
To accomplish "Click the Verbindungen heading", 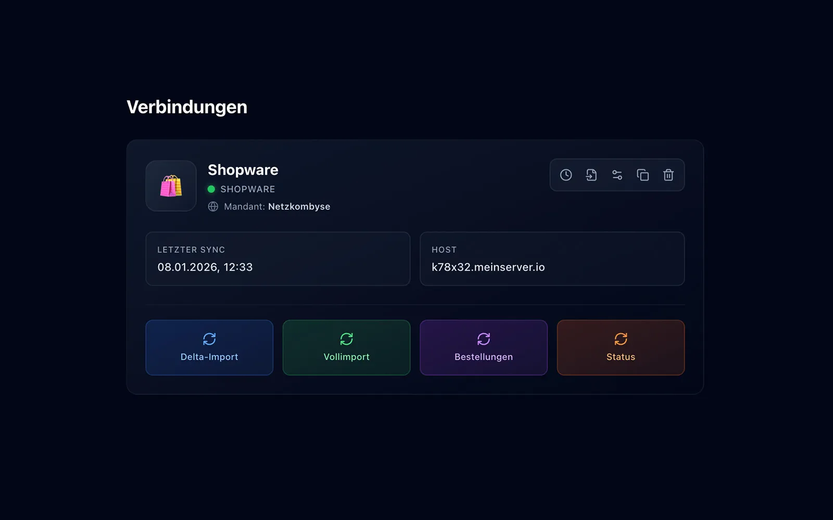I will (x=187, y=107).
